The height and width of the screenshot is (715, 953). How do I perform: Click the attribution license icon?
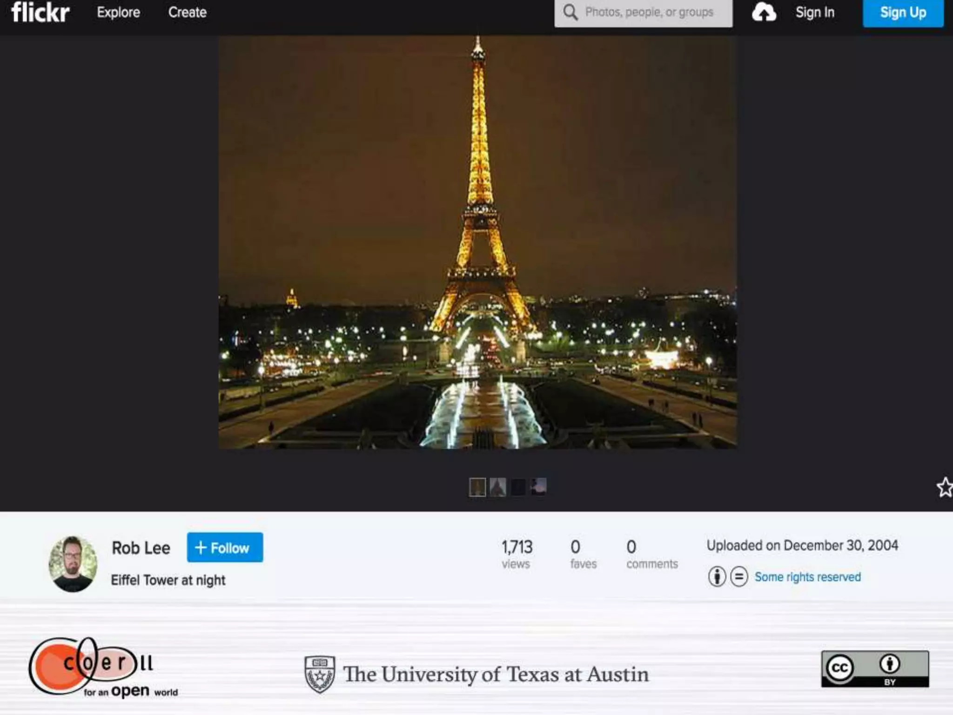pyautogui.click(x=717, y=577)
